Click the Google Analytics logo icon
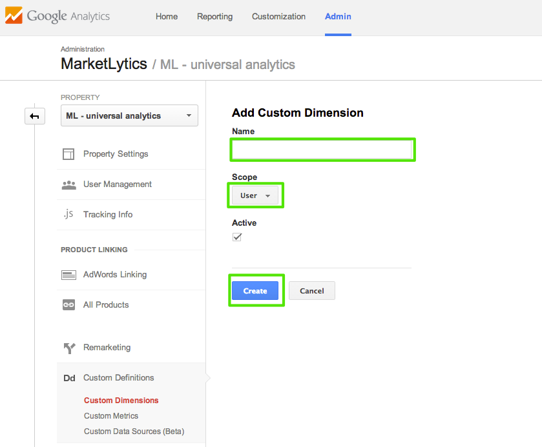The height and width of the screenshot is (447, 542). point(14,16)
